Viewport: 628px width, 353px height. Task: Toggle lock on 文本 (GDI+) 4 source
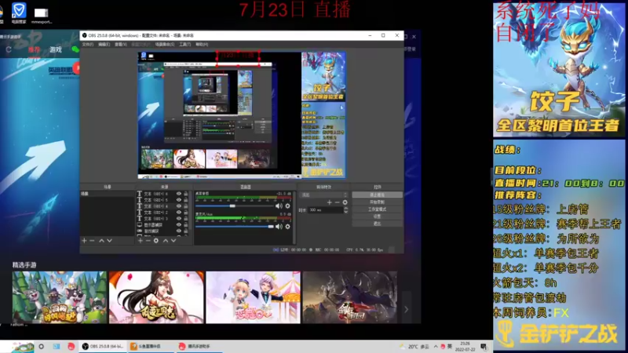[186, 206]
